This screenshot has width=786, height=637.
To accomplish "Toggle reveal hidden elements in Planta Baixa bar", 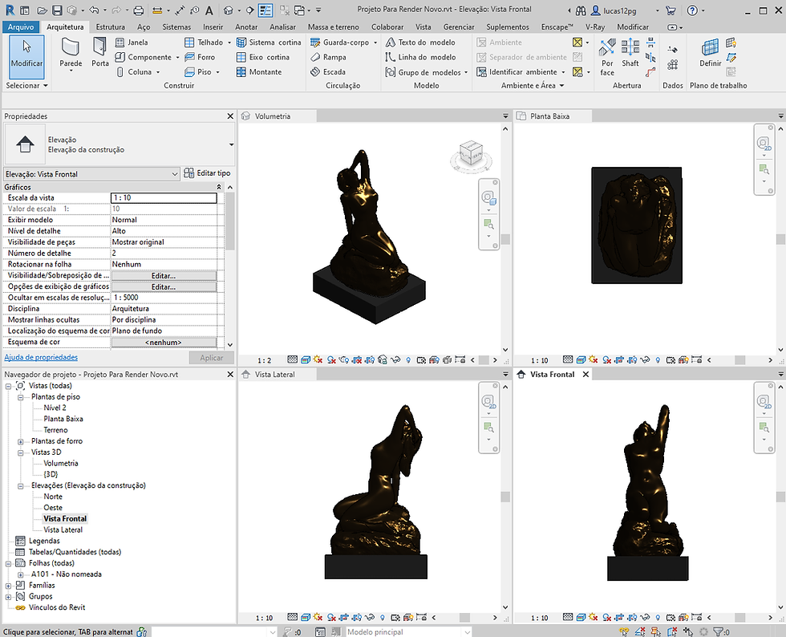I will tap(658, 359).
